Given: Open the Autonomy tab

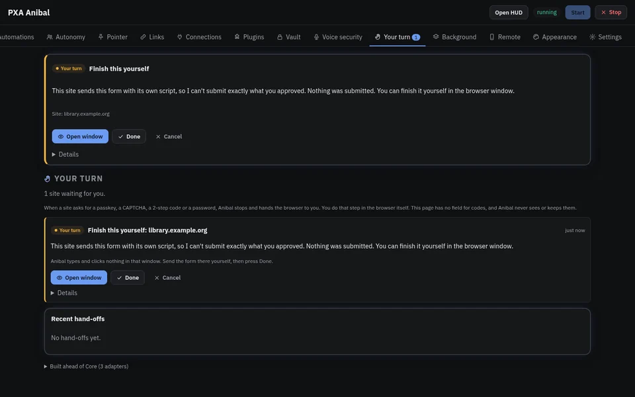Looking at the screenshot, I should tap(65, 37).
